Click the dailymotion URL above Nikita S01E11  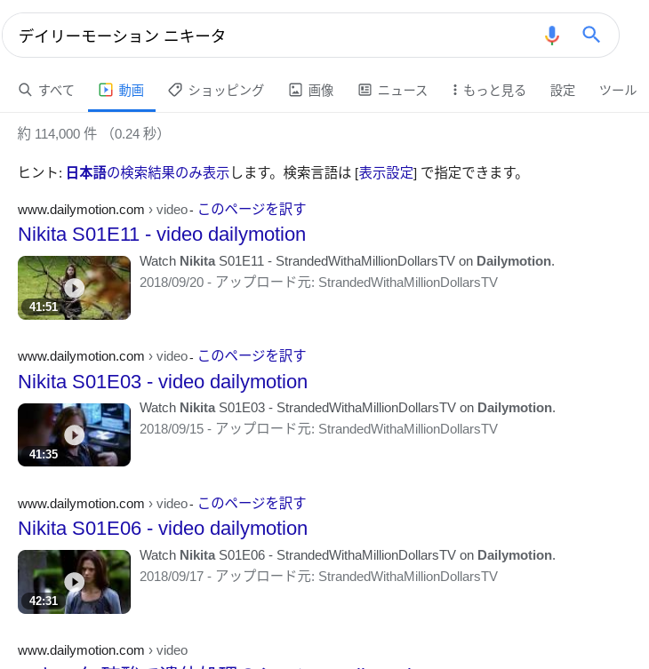pyautogui.click(x=102, y=210)
